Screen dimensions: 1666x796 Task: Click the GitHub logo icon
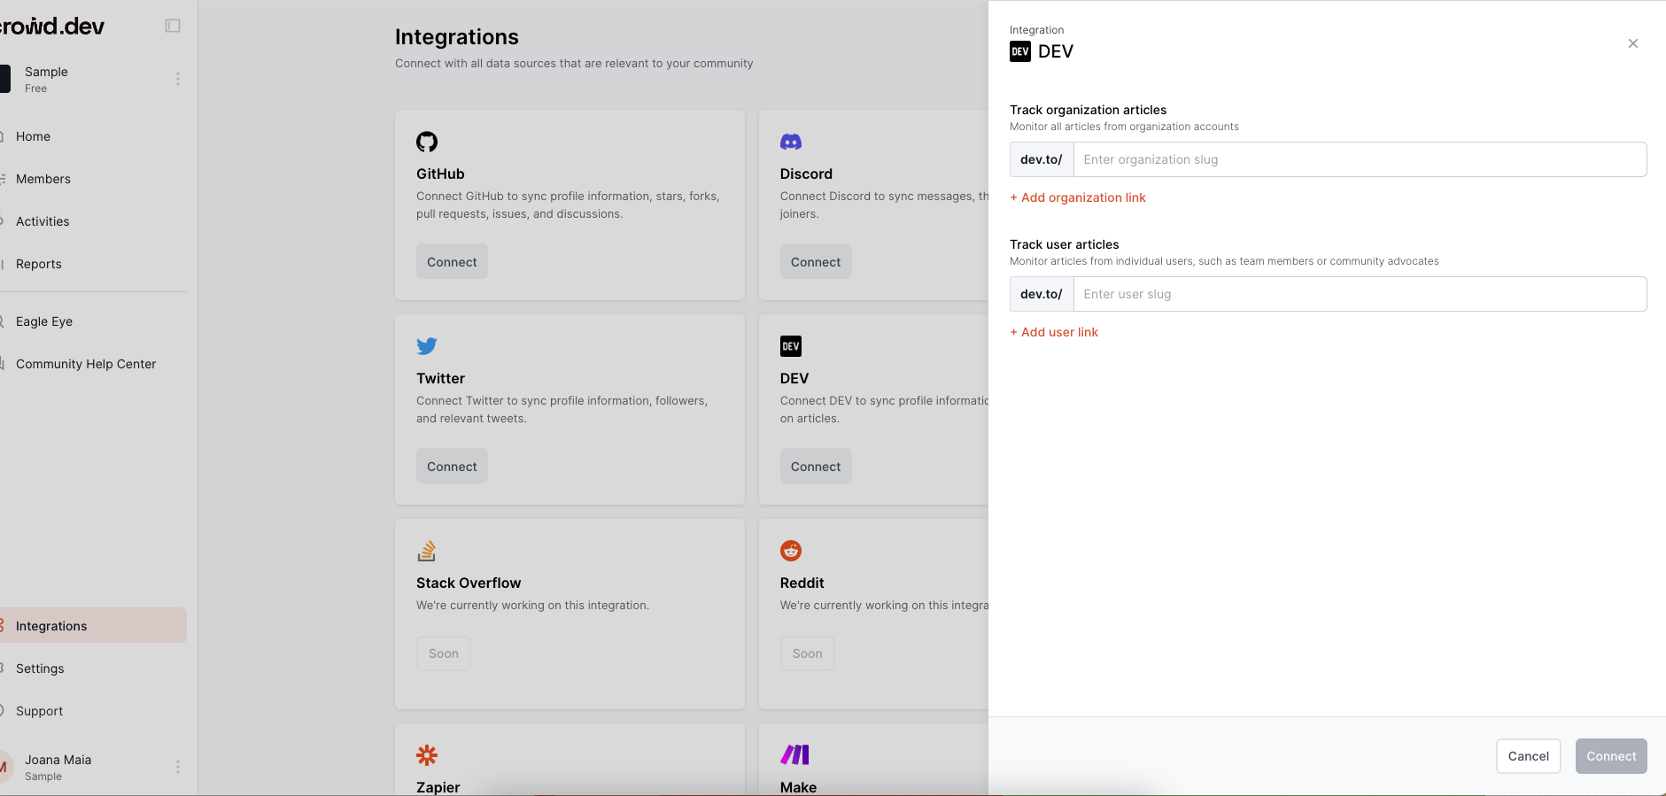[x=427, y=142]
